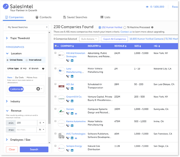Click the phone icon for Hill And Knowlton Strategies
Screen dimensions: 180x157
68,60
